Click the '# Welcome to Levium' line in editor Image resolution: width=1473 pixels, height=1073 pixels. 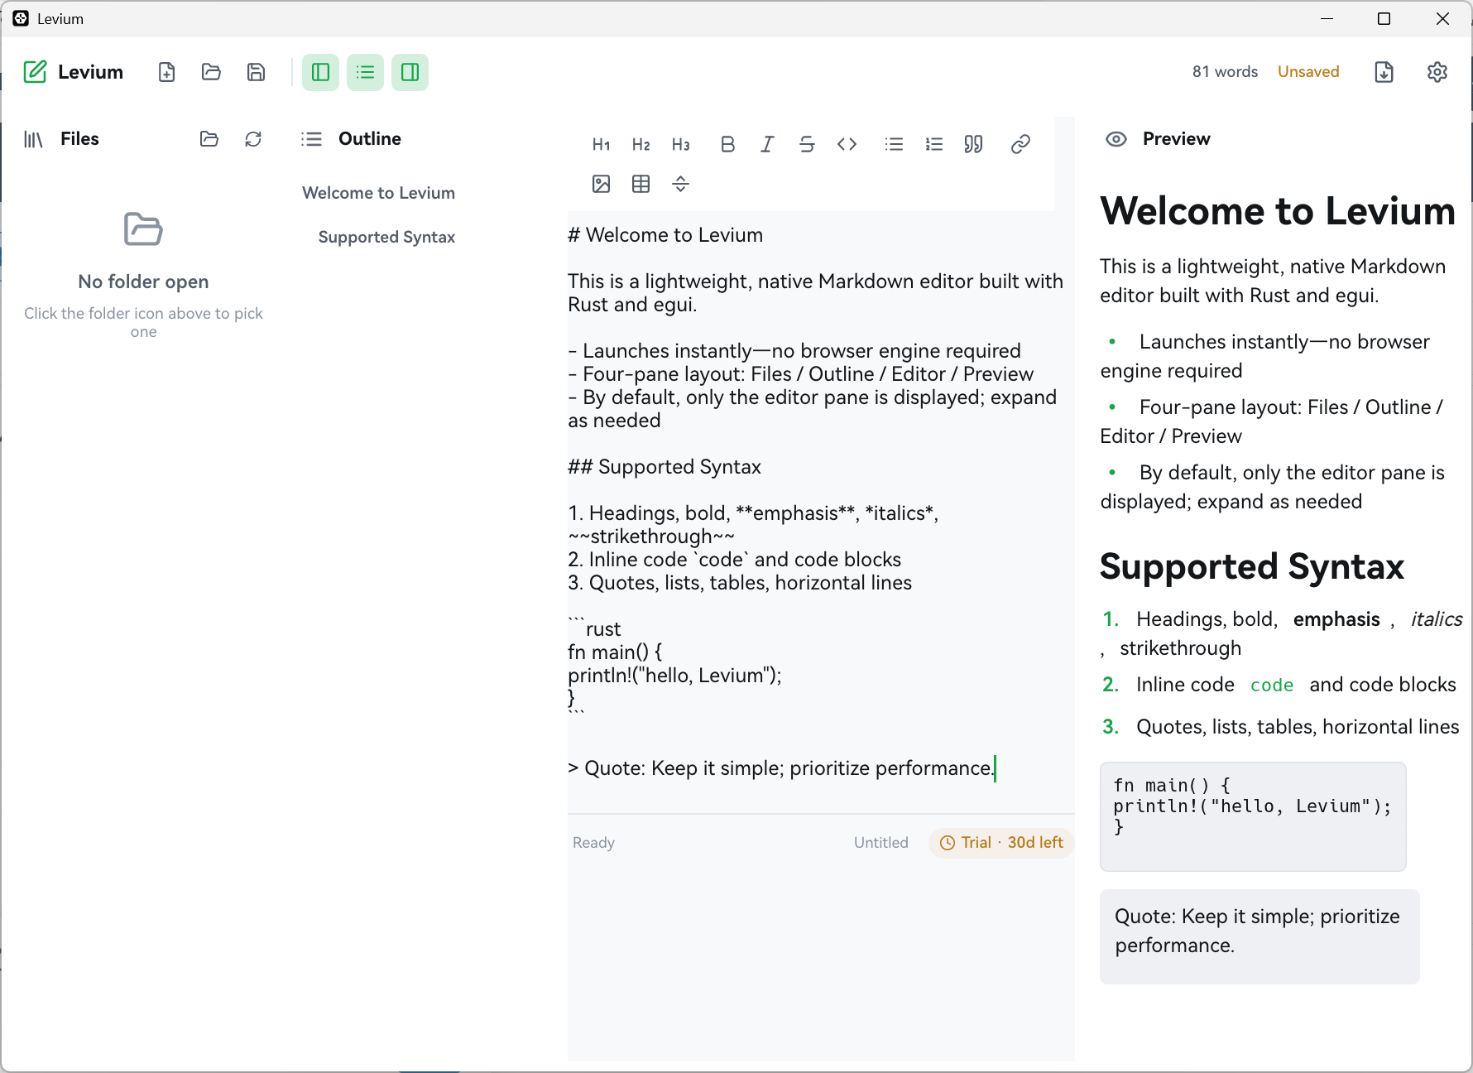pyautogui.click(x=665, y=235)
